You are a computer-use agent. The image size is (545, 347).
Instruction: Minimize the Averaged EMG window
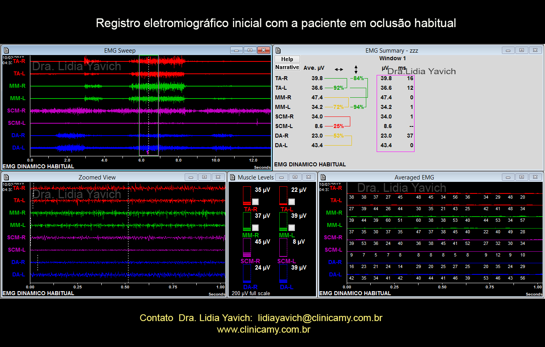[x=508, y=177]
